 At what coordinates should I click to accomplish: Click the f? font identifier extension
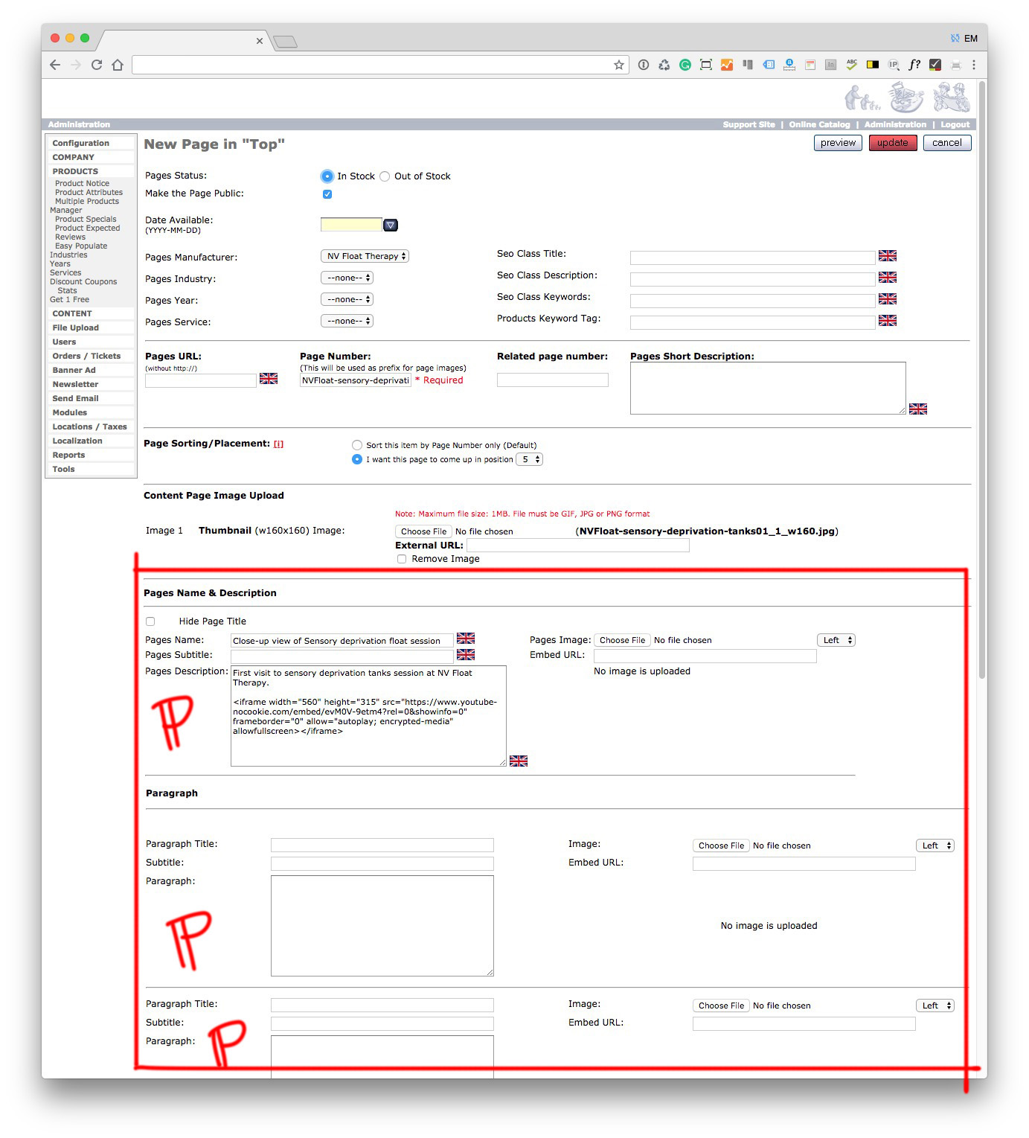click(914, 65)
